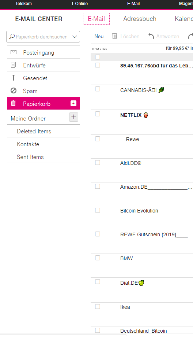Screen dimensions: 193x340
Task: Select the Bitcoin Evolution email checkbox
Action: tap(98, 210)
